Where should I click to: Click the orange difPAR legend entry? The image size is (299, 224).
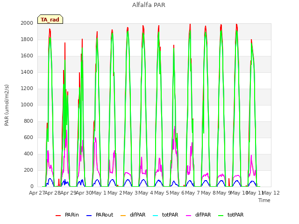133,215
